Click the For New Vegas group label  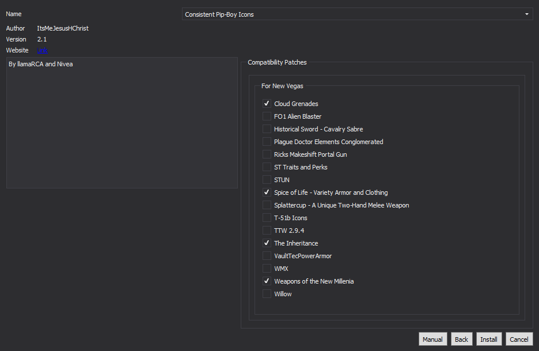(x=282, y=86)
